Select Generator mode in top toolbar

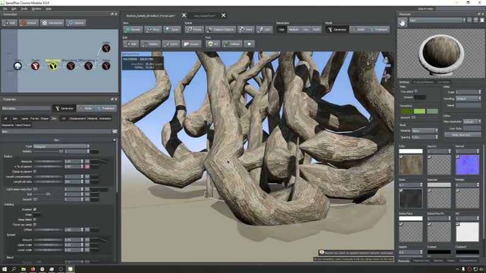pos(337,29)
